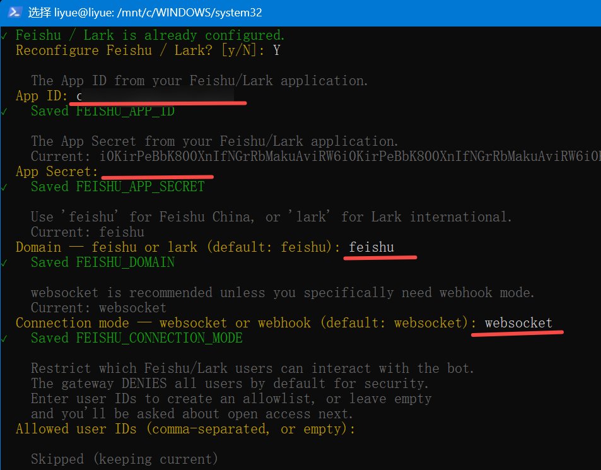Click the 'Reconfigure Feishu / Lark? [y/N]: Y' prompt
Image resolution: width=601 pixels, height=470 pixels.
(x=148, y=50)
